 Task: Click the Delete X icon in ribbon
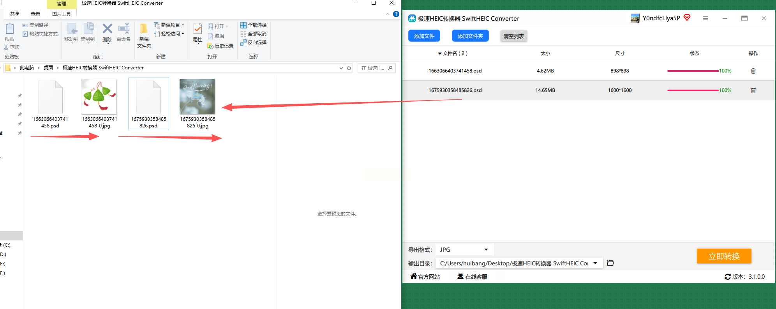pos(107,29)
